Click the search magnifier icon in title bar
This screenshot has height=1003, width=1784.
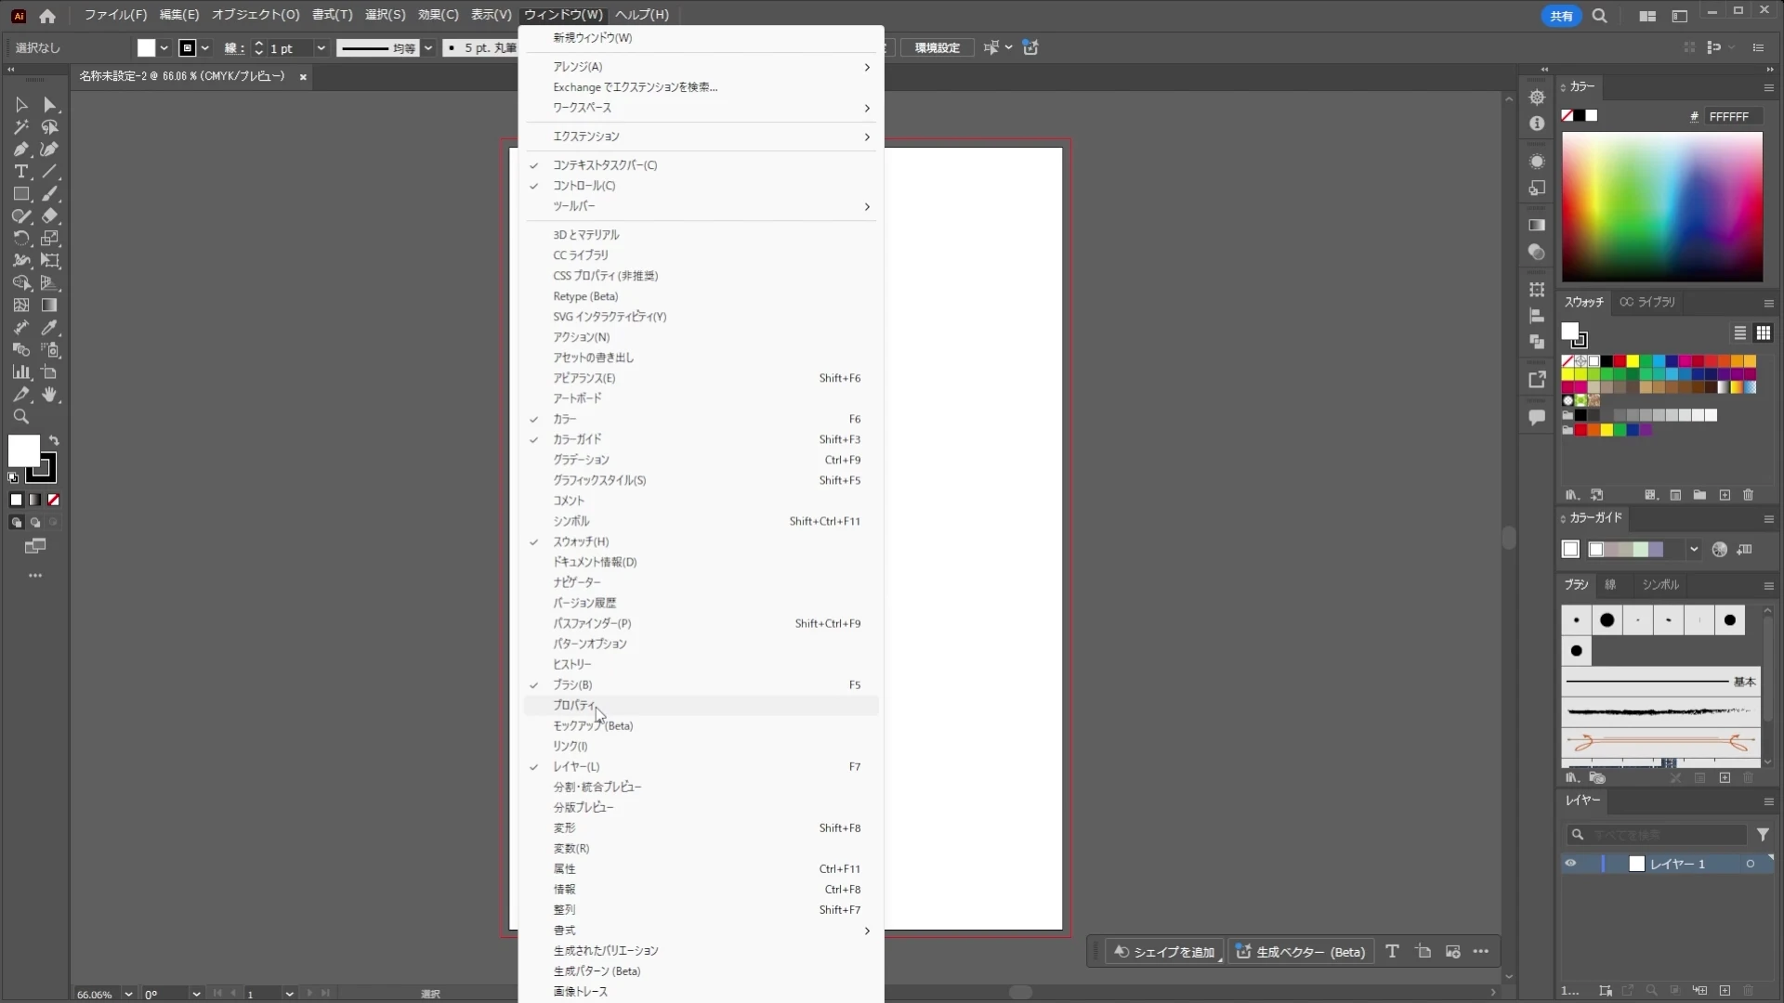click(x=1599, y=16)
